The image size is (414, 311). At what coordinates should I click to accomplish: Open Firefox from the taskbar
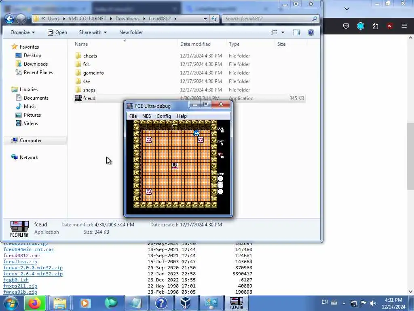click(x=35, y=303)
